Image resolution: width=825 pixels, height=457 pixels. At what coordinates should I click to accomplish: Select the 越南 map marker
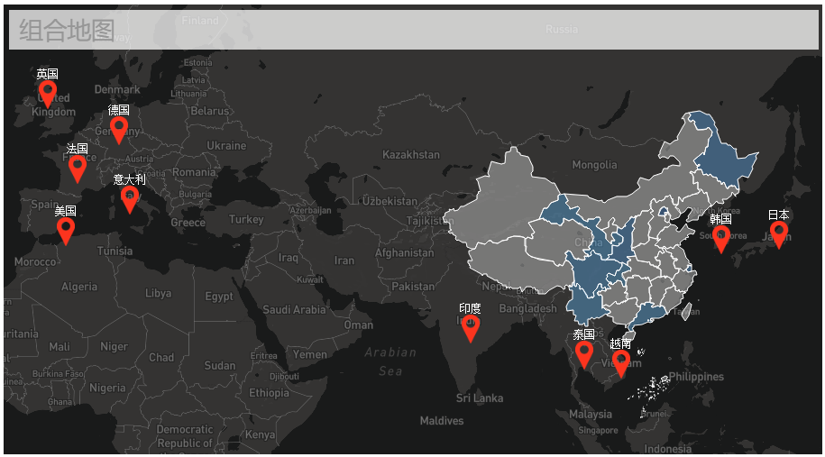(621, 364)
